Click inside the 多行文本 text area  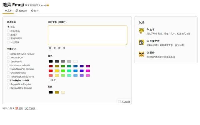87,35
